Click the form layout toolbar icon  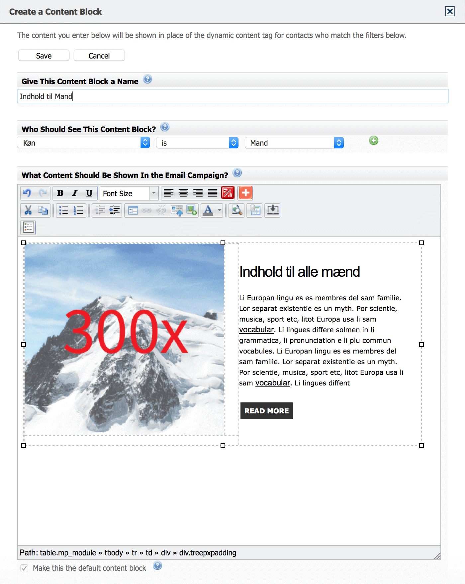click(x=133, y=210)
